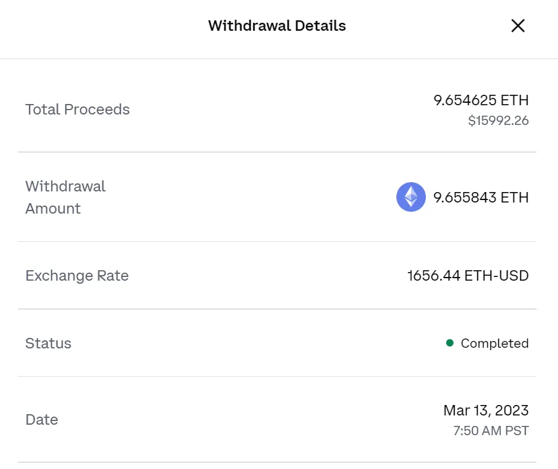The height and width of the screenshot is (469, 558).
Task: Select the Mar 13, 2023 date value
Action: tap(486, 410)
